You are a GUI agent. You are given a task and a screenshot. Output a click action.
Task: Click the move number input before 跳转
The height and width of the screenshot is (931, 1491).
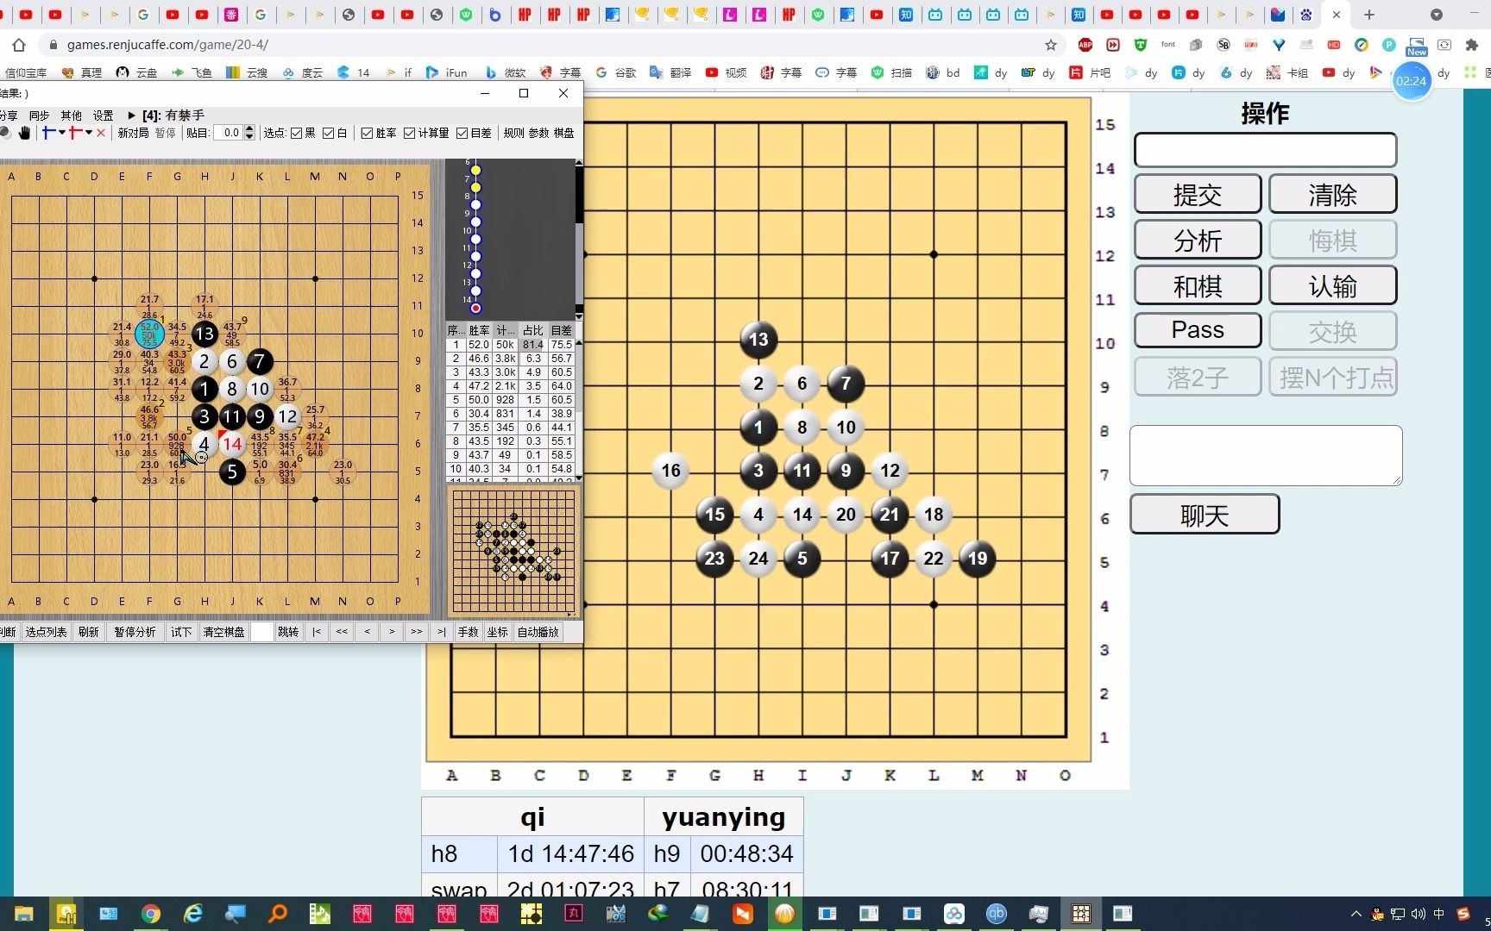[x=261, y=632]
